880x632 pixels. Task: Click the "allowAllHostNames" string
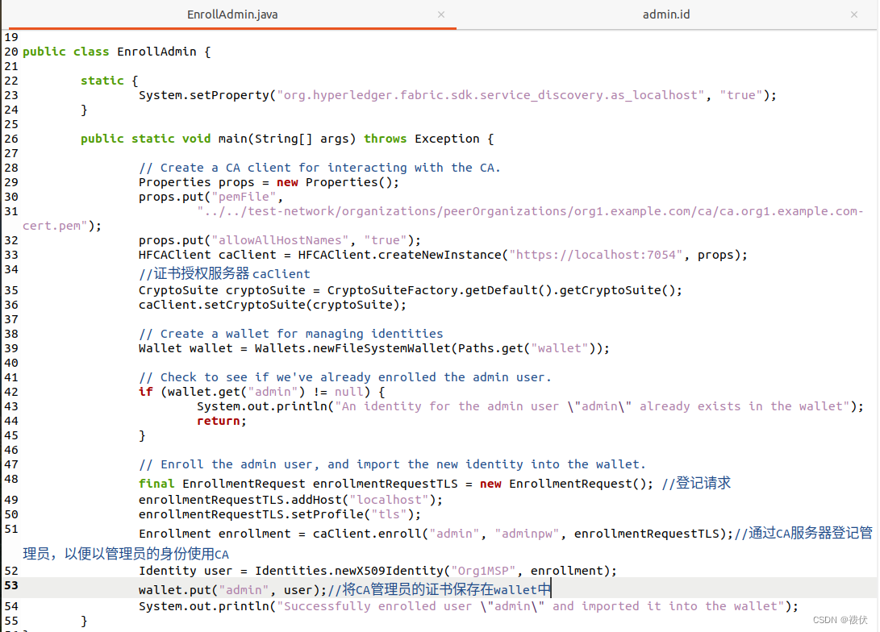point(280,240)
